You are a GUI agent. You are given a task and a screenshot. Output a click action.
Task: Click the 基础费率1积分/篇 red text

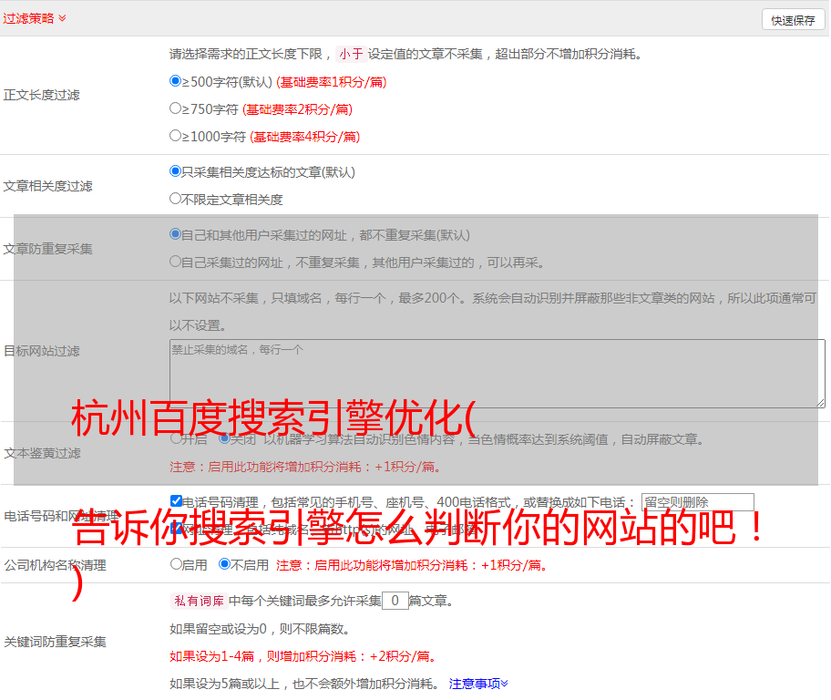332,82
